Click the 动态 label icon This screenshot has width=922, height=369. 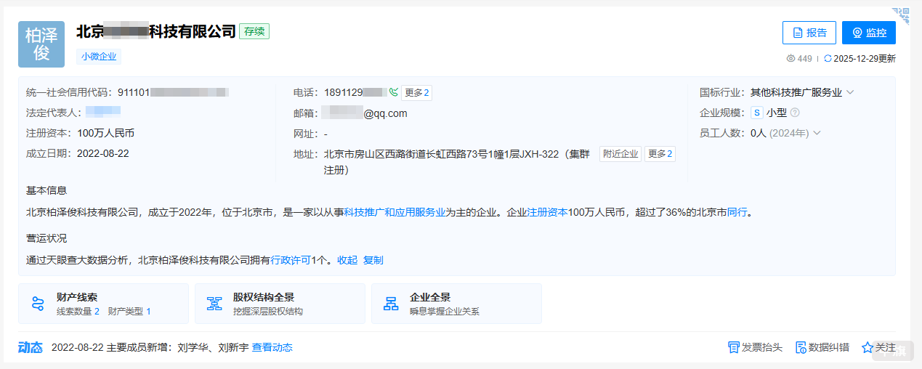coord(31,348)
